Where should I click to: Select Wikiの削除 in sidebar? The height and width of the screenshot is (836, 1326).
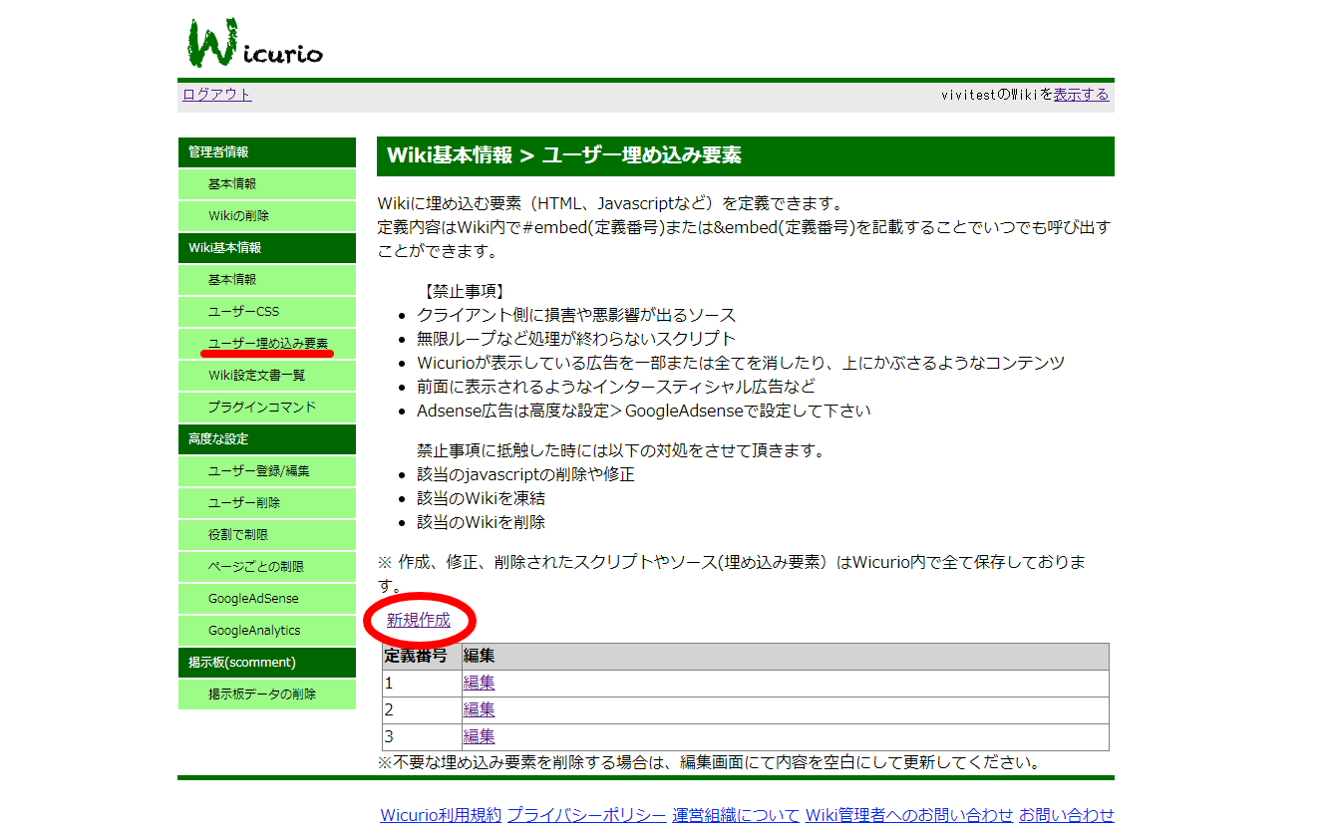(x=238, y=216)
